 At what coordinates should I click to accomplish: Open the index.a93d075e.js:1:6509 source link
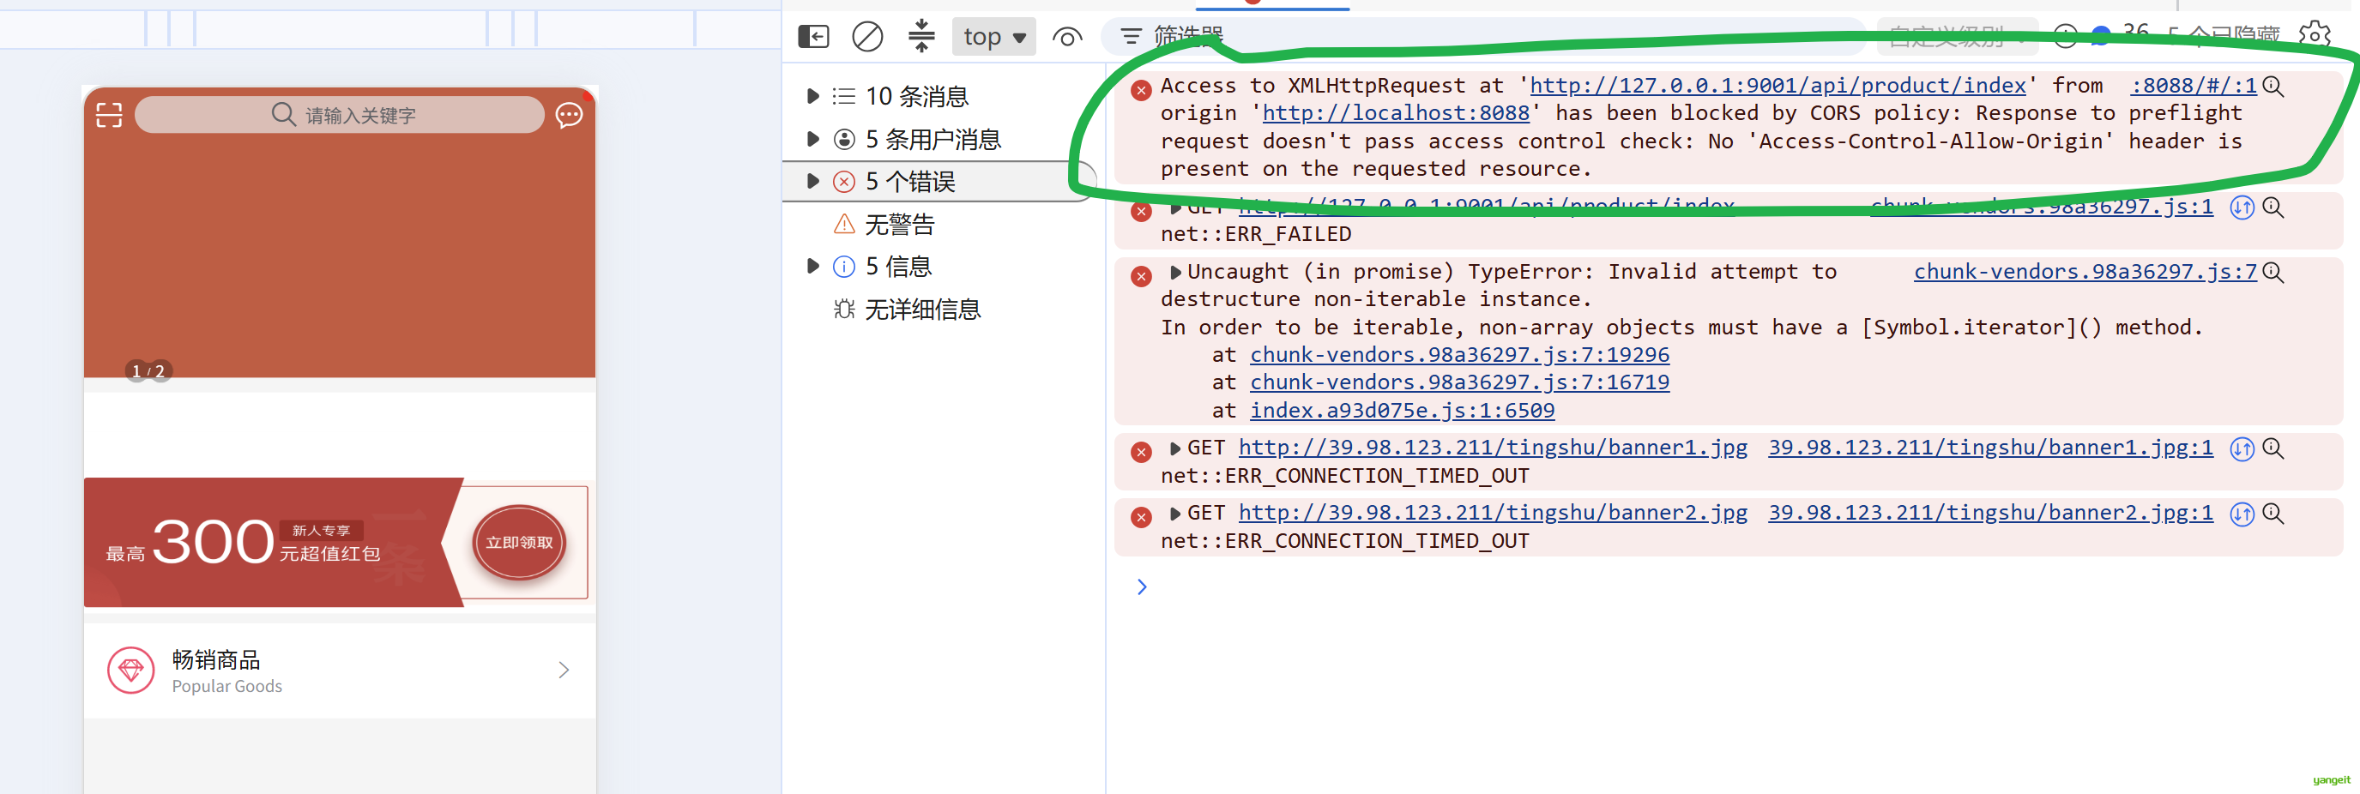point(1402,410)
